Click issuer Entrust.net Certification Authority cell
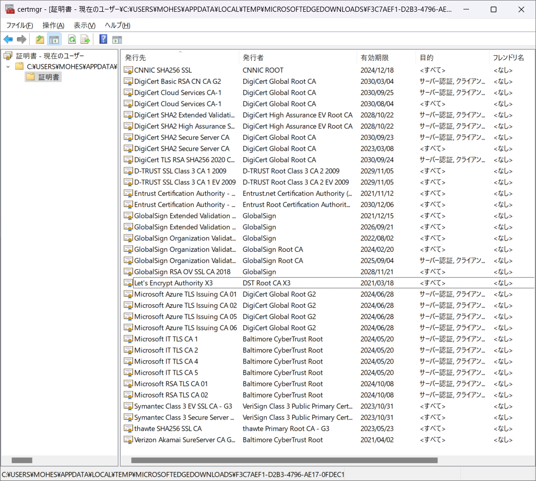 (297, 193)
